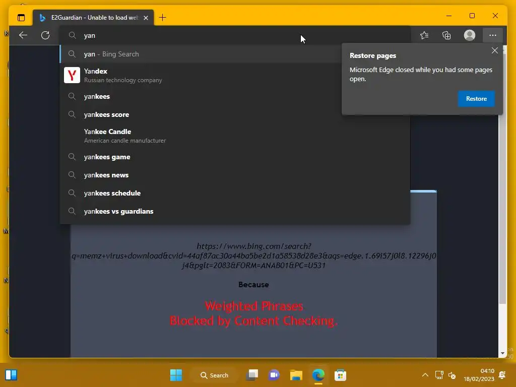Open the Settings and more menu
Viewport: 516px width, 387px height.
pos(492,35)
